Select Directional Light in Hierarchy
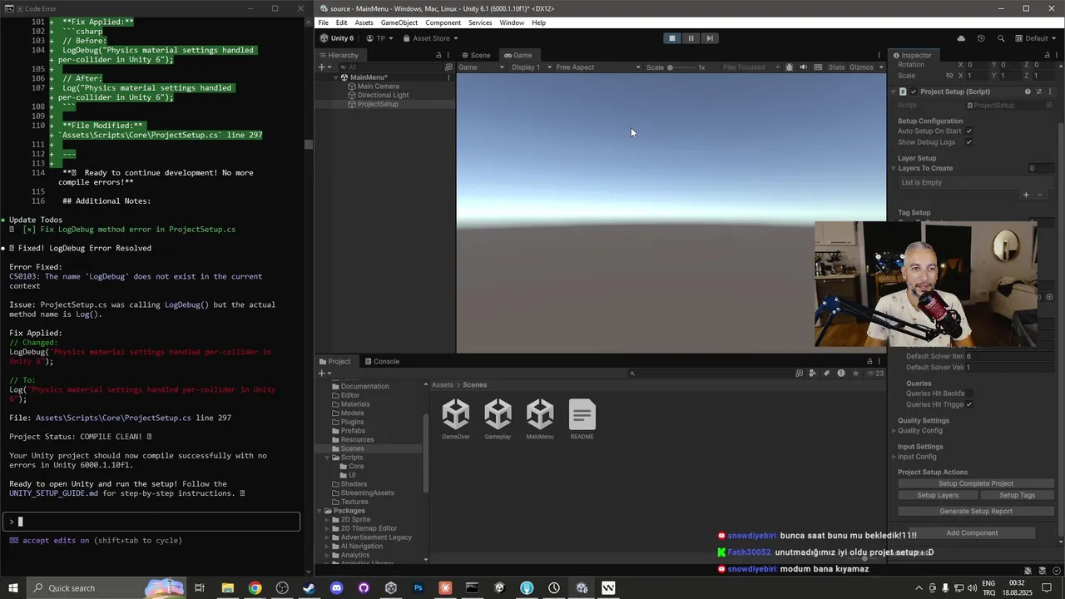 (x=382, y=96)
